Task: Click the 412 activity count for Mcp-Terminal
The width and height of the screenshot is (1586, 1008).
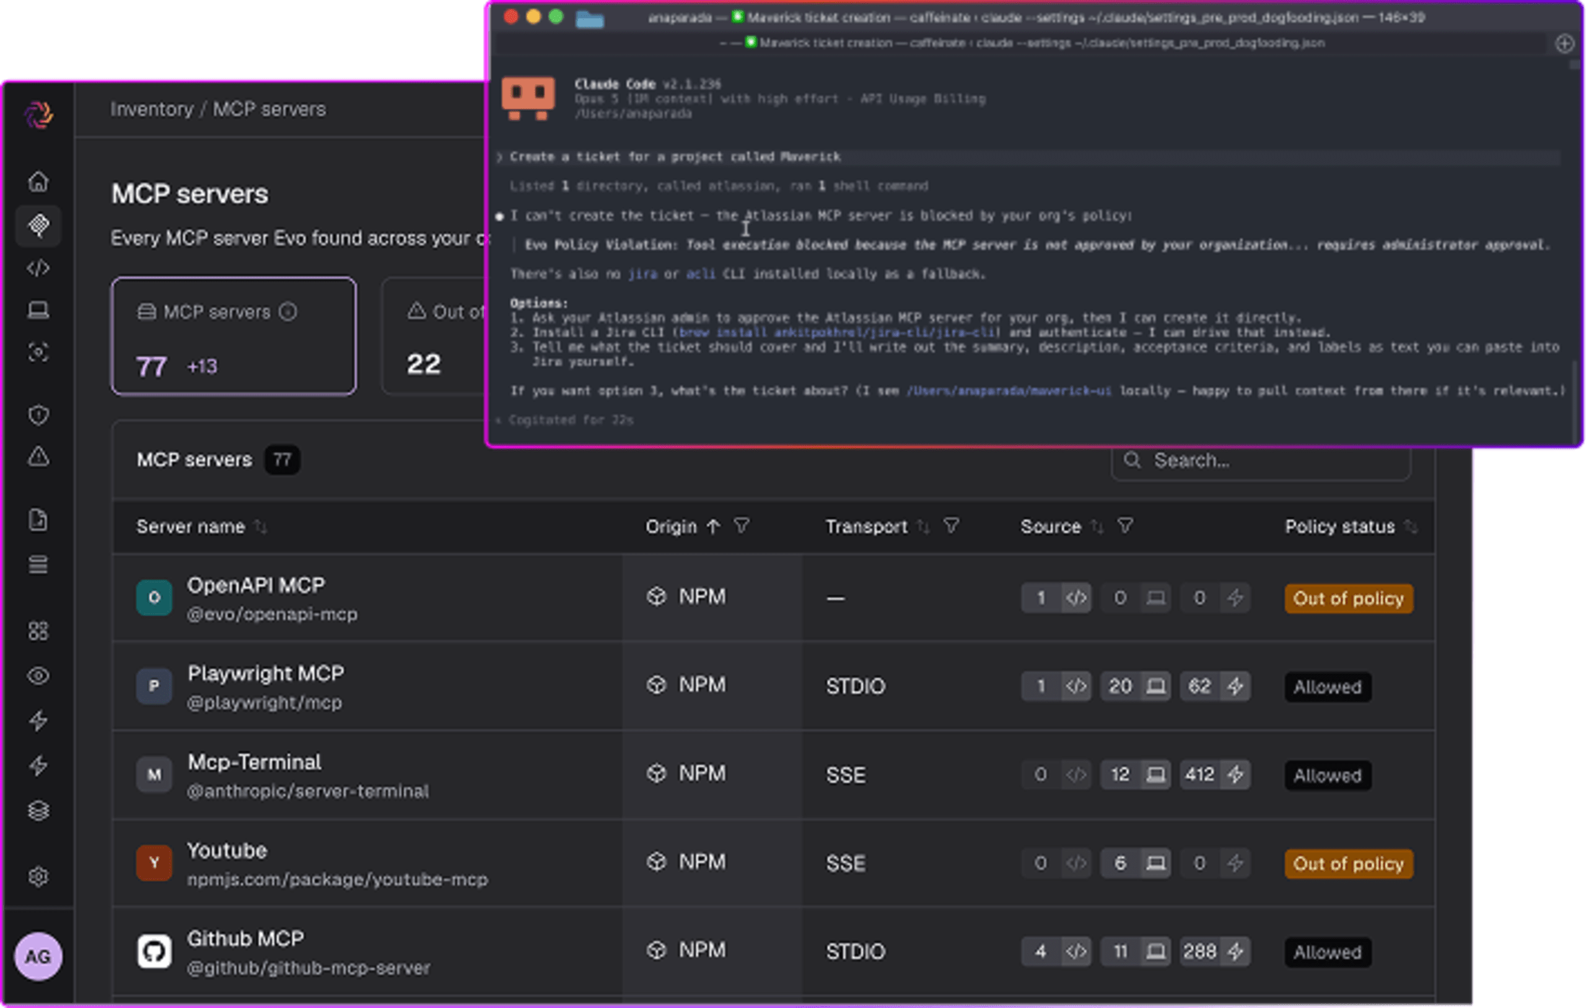Action: [1215, 774]
